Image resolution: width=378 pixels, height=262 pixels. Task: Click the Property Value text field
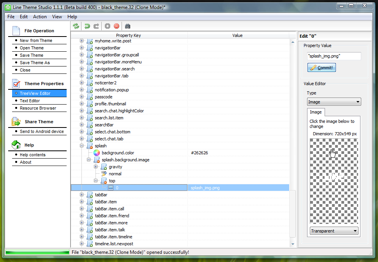click(334, 56)
